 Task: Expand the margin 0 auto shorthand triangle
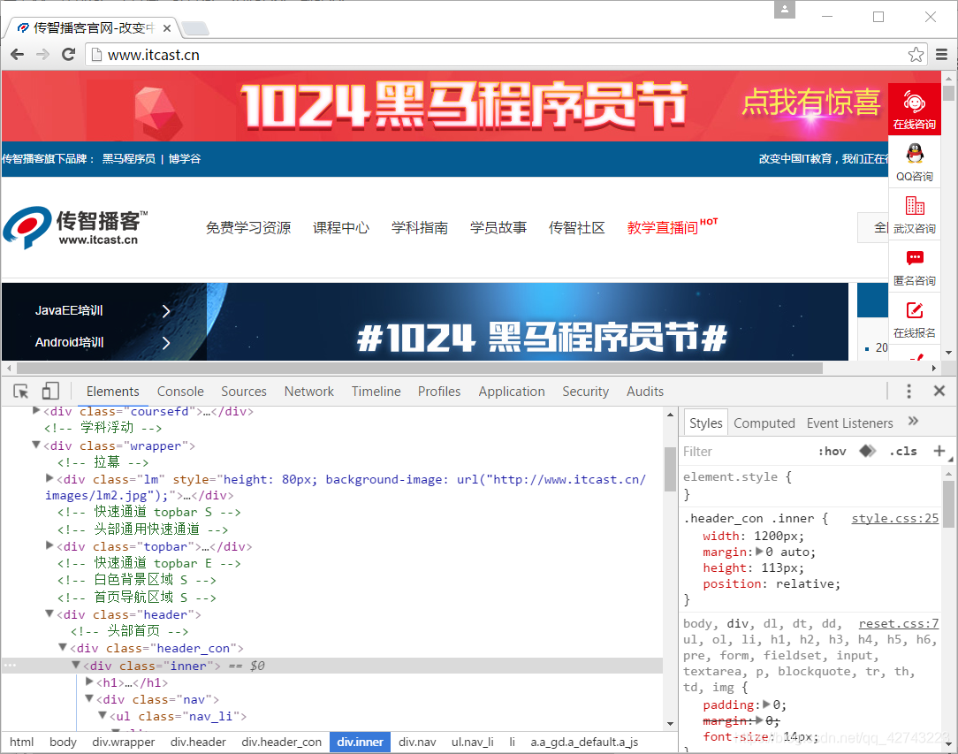[x=759, y=552]
